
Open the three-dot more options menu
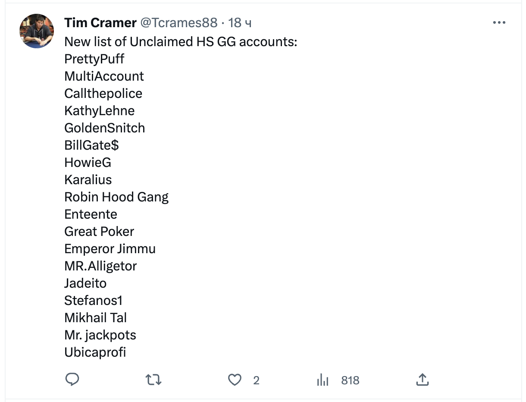click(x=499, y=23)
